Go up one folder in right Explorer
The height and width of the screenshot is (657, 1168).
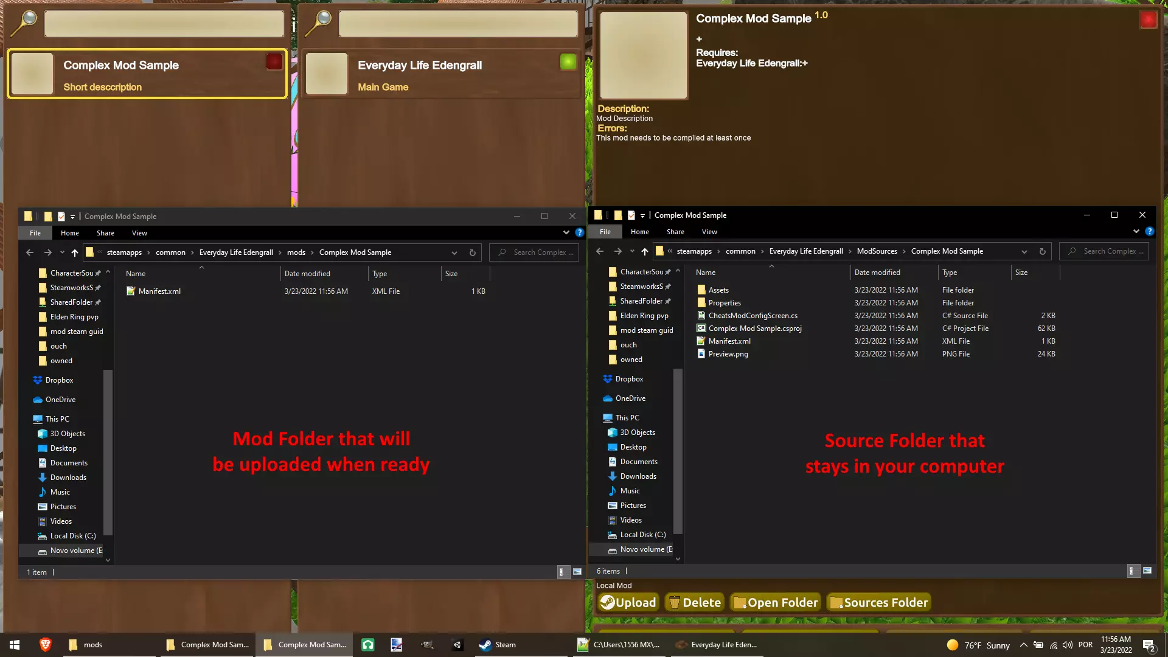pyautogui.click(x=644, y=251)
